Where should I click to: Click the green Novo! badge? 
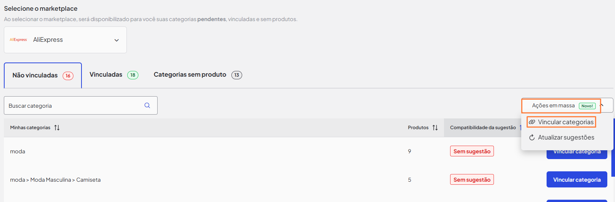point(587,106)
